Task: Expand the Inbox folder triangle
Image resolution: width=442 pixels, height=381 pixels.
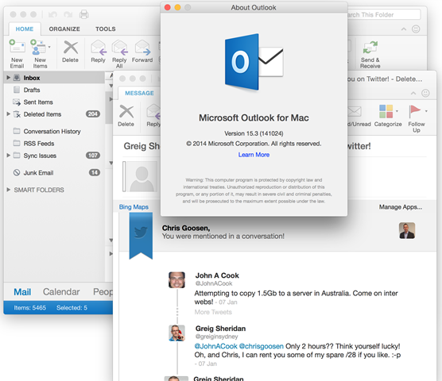Action: click(x=9, y=78)
